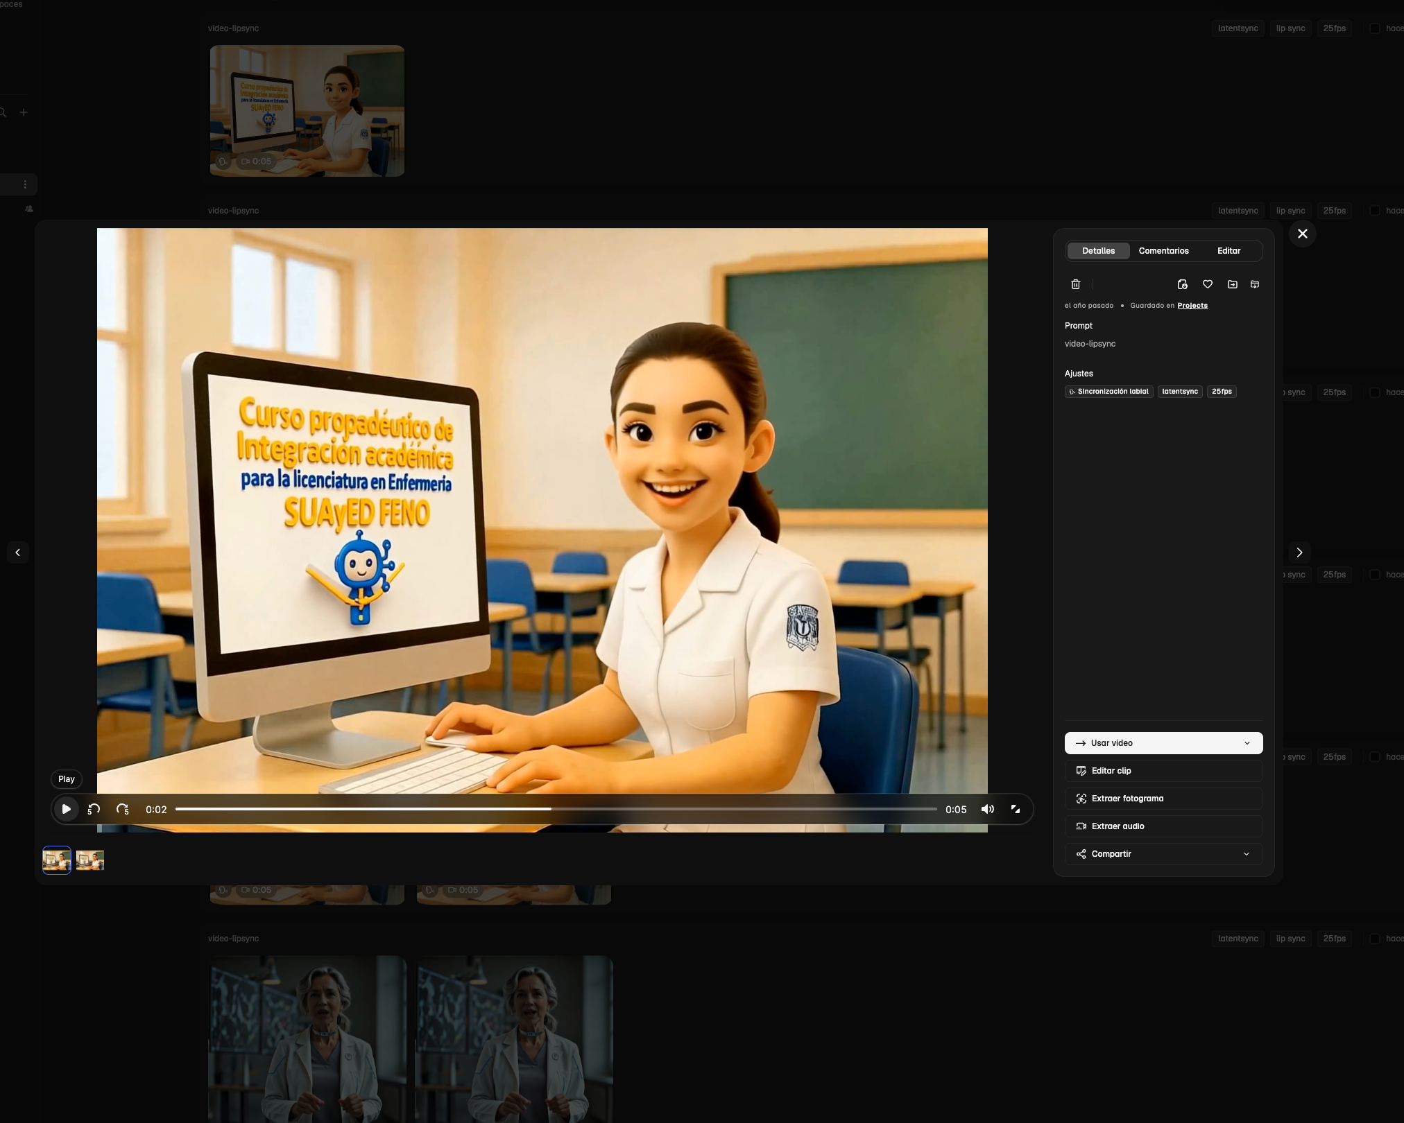The height and width of the screenshot is (1123, 1404).
Task: Tick the checkbox in the topmost background gallery row
Action: pyautogui.click(x=1375, y=28)
